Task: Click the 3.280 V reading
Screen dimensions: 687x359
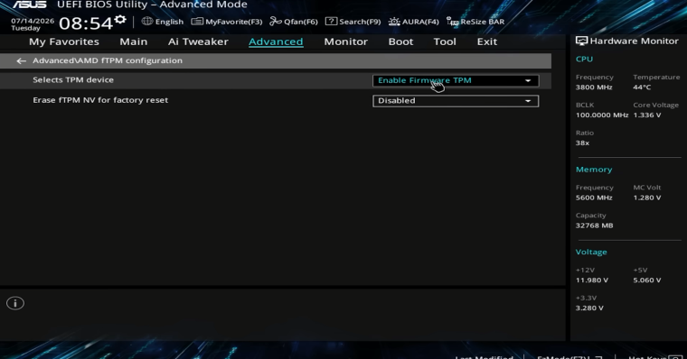Action: tap(589, 308)
